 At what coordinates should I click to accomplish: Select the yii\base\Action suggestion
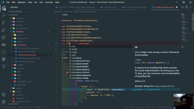81,61
